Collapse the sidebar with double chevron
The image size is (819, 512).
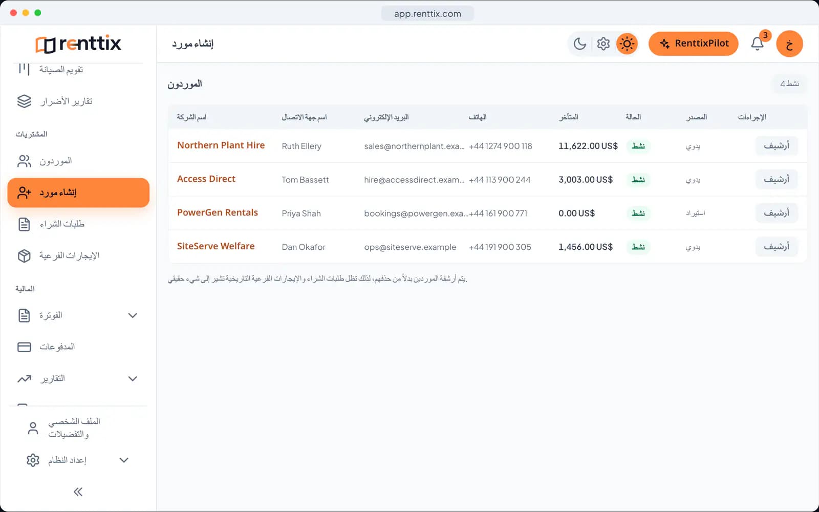(x=78, y=492)
